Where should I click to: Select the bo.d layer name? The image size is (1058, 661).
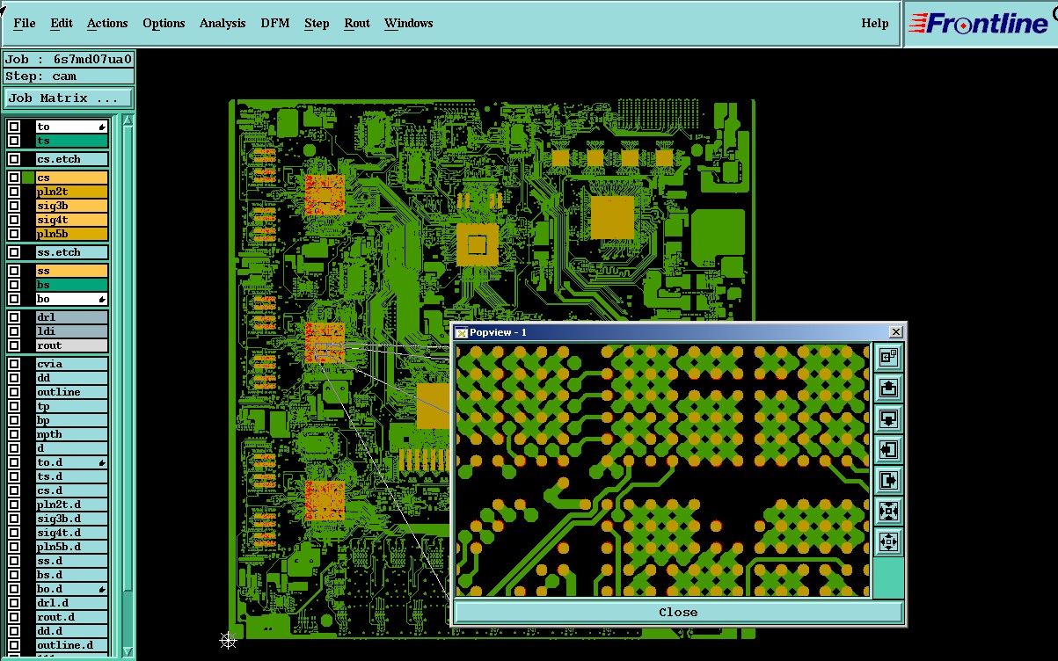point(71,589)
